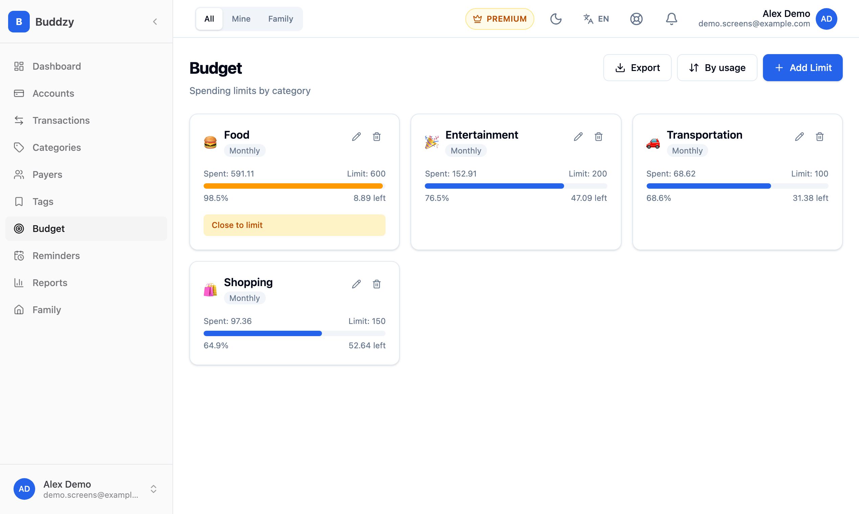Viewport: 859px width, 514px height.
Task: Edit the Shopping budget limit
Action: coord(356,284)
